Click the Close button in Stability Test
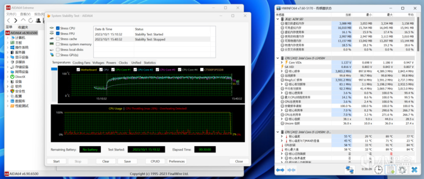The height and width of the screenshot is (179, 424). 239,161
